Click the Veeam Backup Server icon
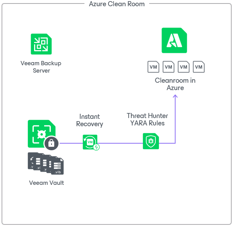 41,44
